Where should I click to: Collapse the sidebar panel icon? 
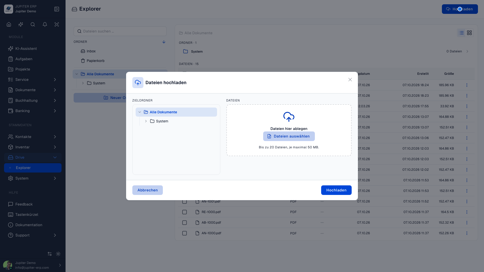(x=57, y=9)
